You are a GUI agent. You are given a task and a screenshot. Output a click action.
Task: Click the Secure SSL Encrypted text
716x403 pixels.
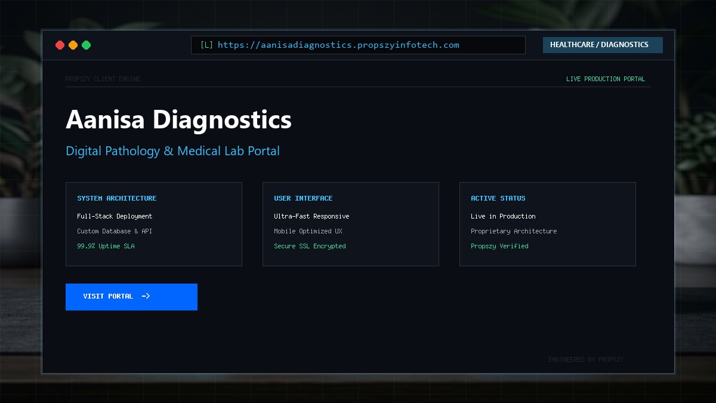click(x=310, y=246)
